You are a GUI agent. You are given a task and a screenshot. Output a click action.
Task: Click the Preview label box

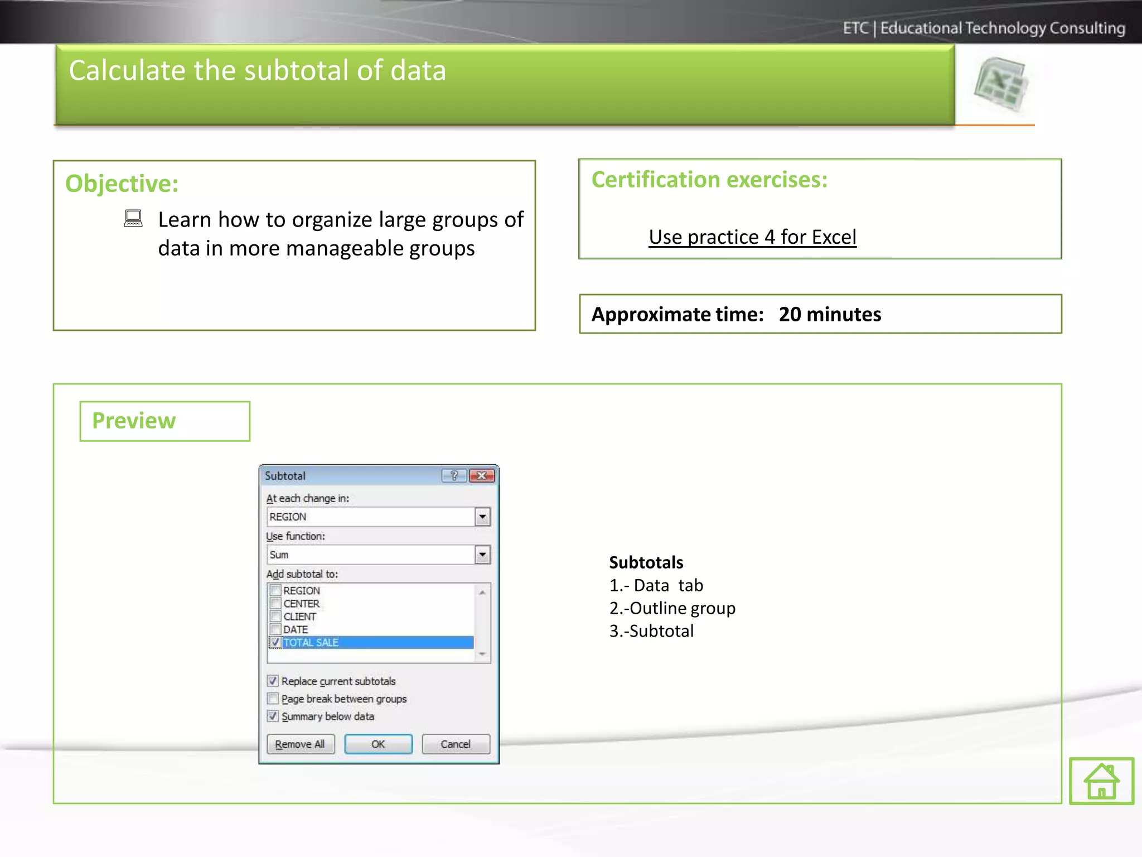pos(165,421)
